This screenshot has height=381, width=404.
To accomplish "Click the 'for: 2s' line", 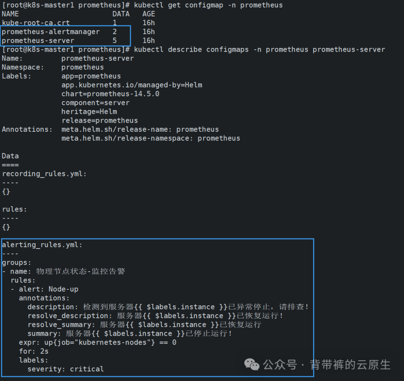I will point(34,351).
